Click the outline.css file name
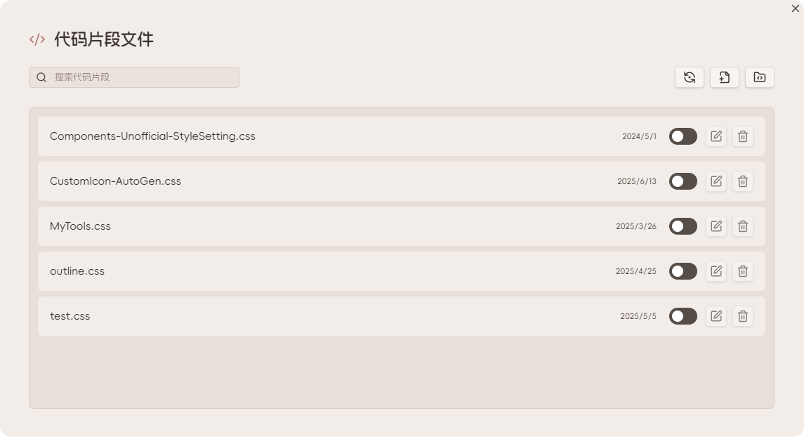This screenshot has width=804, height=437. [x=77, y=271]
